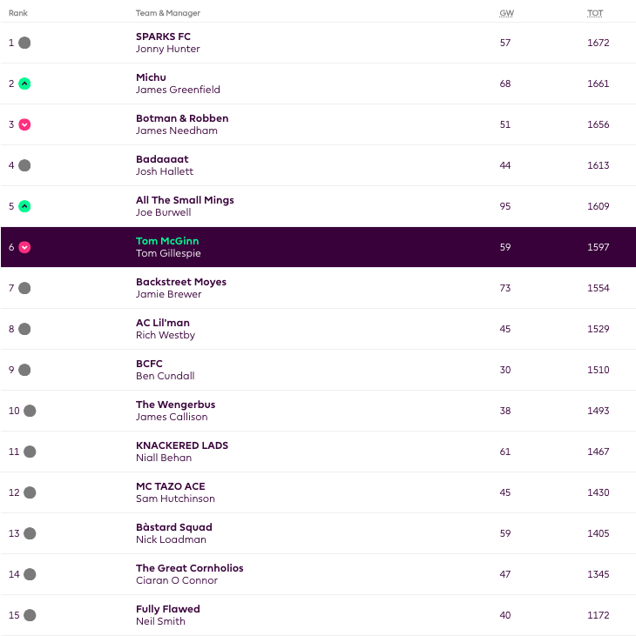This screenshot has width=636, height=636.
Task: Click green up-arrow icon beside All The Small Mings
Action: coord(24,206)
